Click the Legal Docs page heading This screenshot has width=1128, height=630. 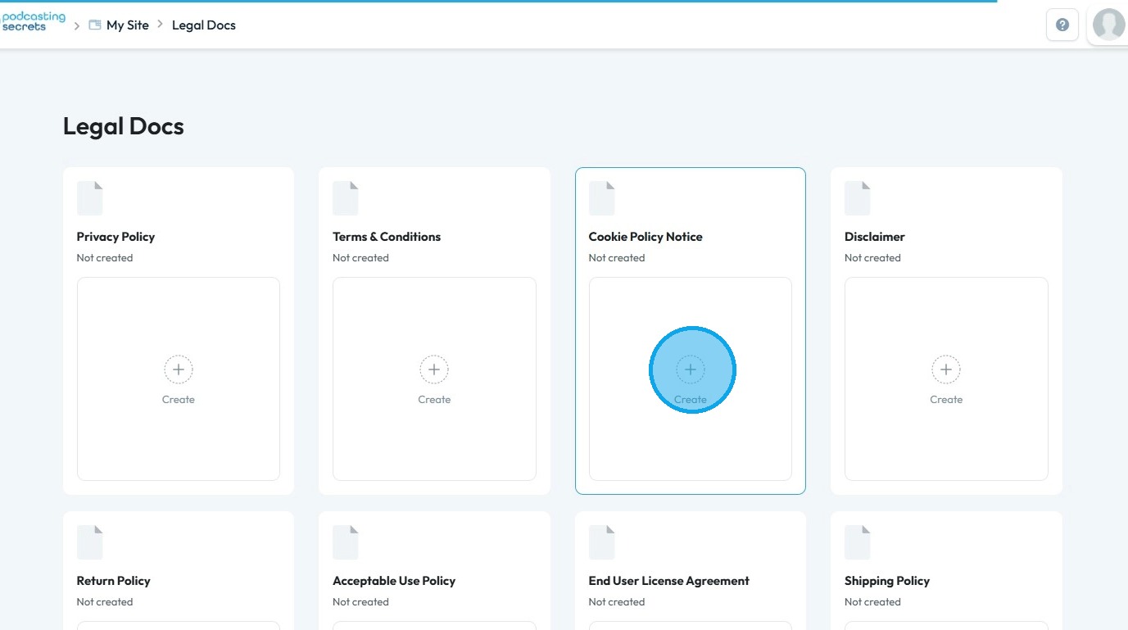pos(124,126)
